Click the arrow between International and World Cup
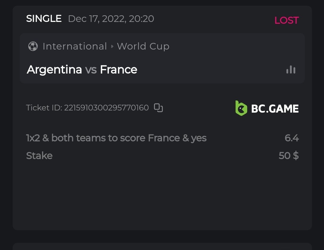 tap(112, 47)
